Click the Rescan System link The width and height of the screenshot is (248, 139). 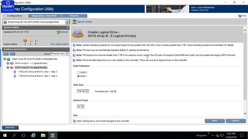(84, 22)
